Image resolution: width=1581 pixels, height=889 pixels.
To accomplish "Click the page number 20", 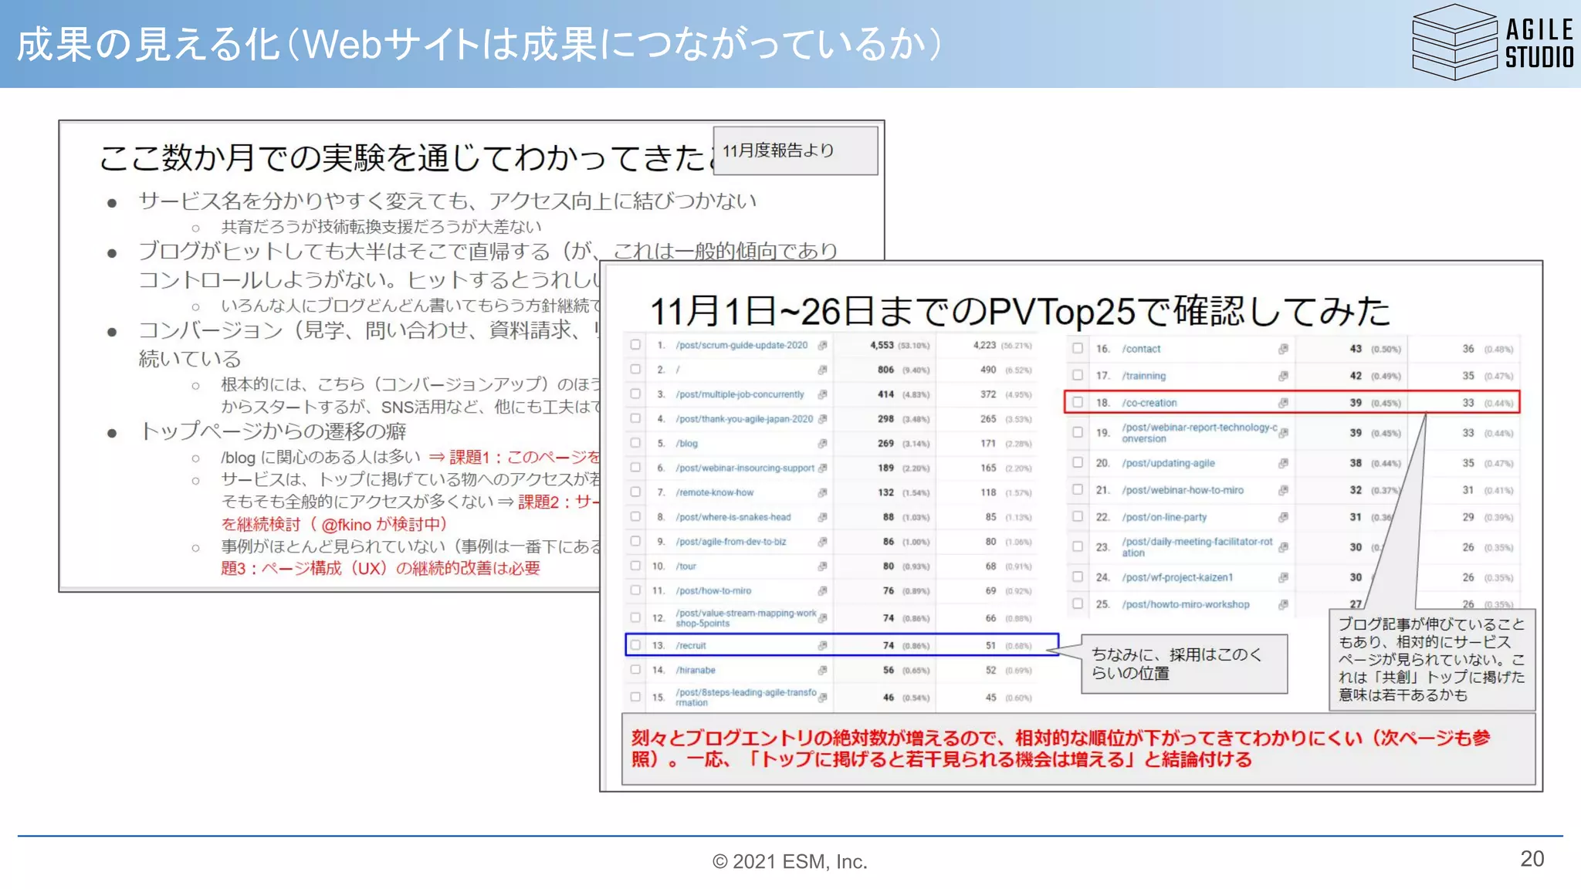I will point(1532,859).
